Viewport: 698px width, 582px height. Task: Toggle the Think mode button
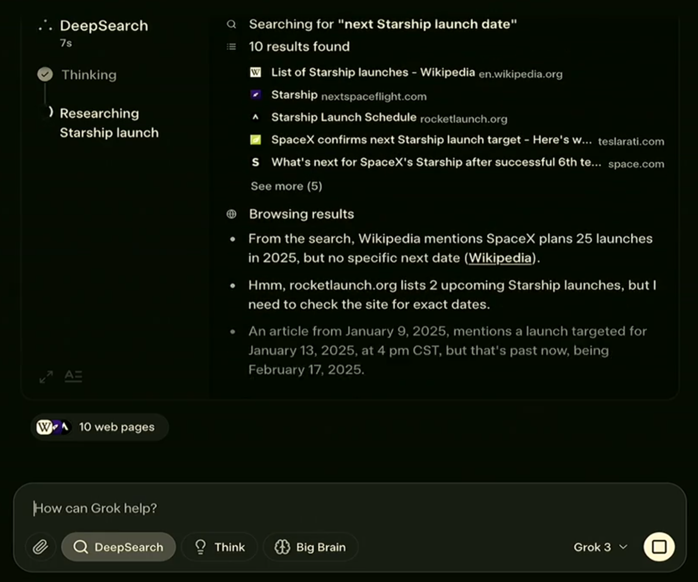point(220,547)
